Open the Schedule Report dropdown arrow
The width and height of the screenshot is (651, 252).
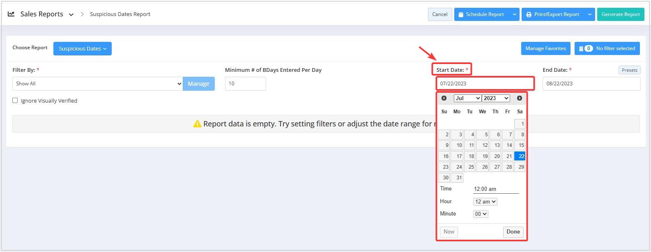[514, 14]
